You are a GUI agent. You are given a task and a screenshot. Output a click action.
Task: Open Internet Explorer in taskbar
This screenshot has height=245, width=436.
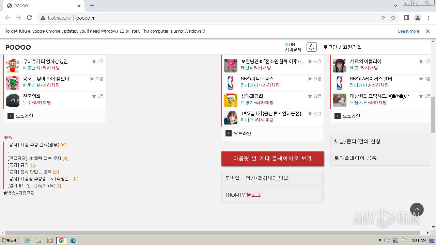(x=27, y=241)
